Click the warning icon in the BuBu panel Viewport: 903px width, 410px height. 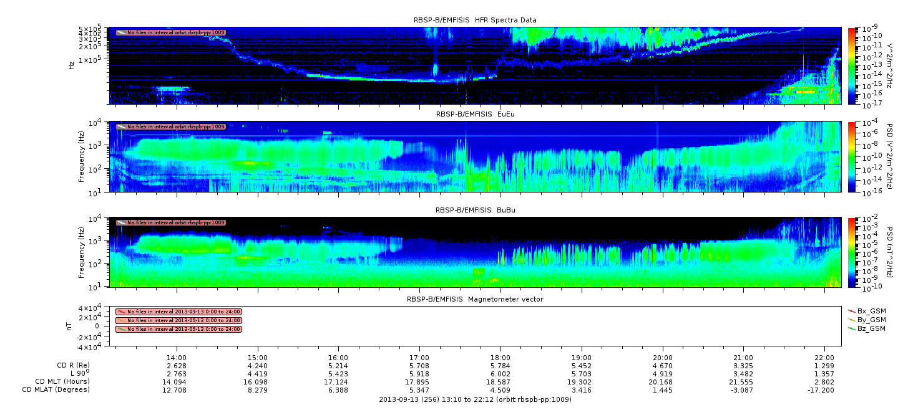pyautogui.click(x=121, y=222)
